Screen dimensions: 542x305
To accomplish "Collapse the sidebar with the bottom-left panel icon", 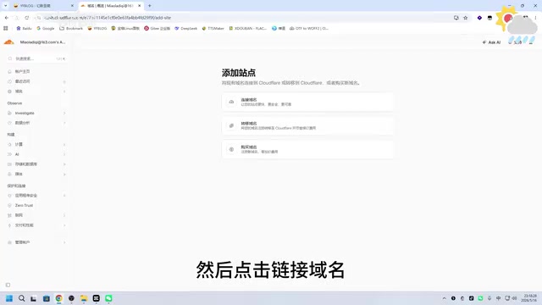I will (8, 285).
